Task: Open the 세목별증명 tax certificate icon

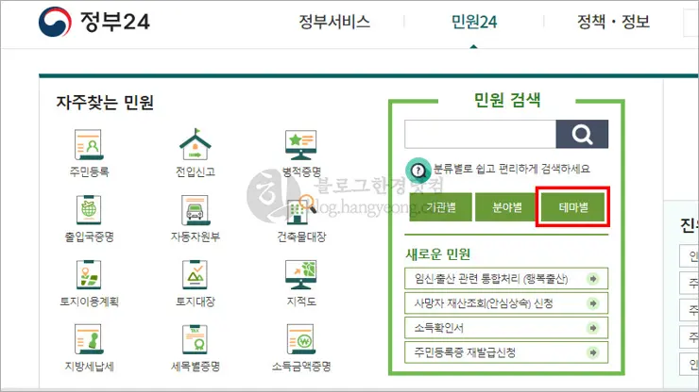Action: (x=196, y=340)
